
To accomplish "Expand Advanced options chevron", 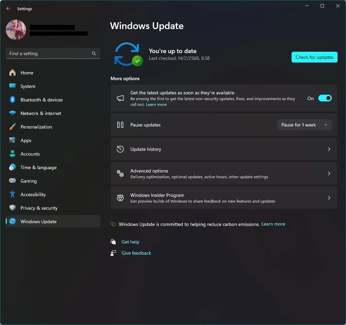I will coord(329,173).
